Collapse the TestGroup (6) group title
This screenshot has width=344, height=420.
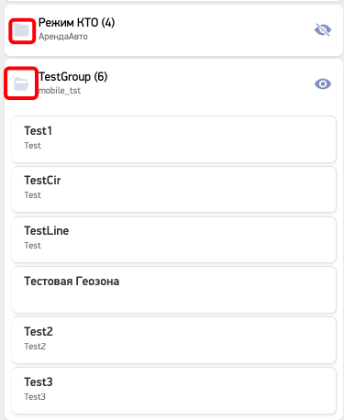(x=73, y=77)
